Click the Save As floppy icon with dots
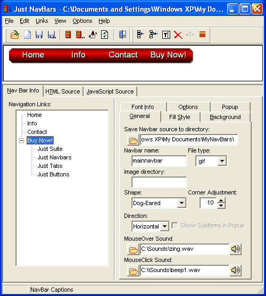Image resolution: width=266 pixels, height=296 pixels. (52, 35)
